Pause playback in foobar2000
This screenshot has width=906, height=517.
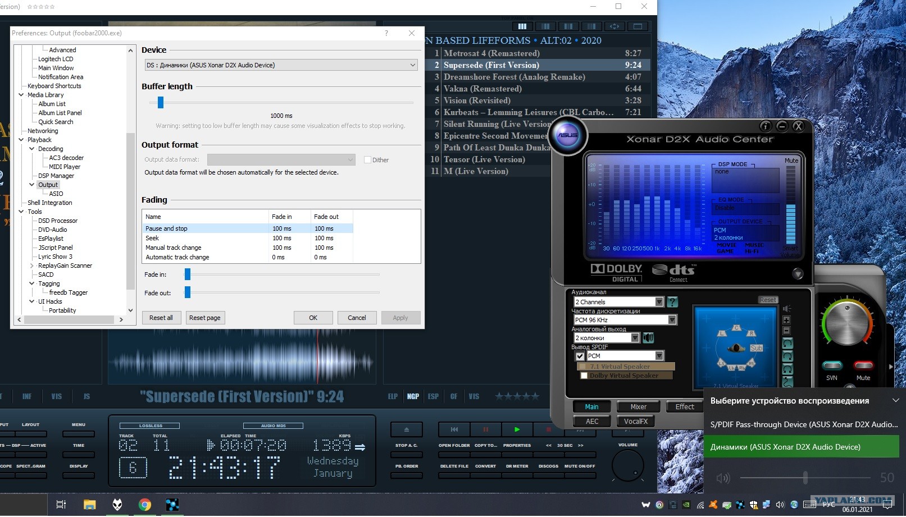tap(486, 429)
